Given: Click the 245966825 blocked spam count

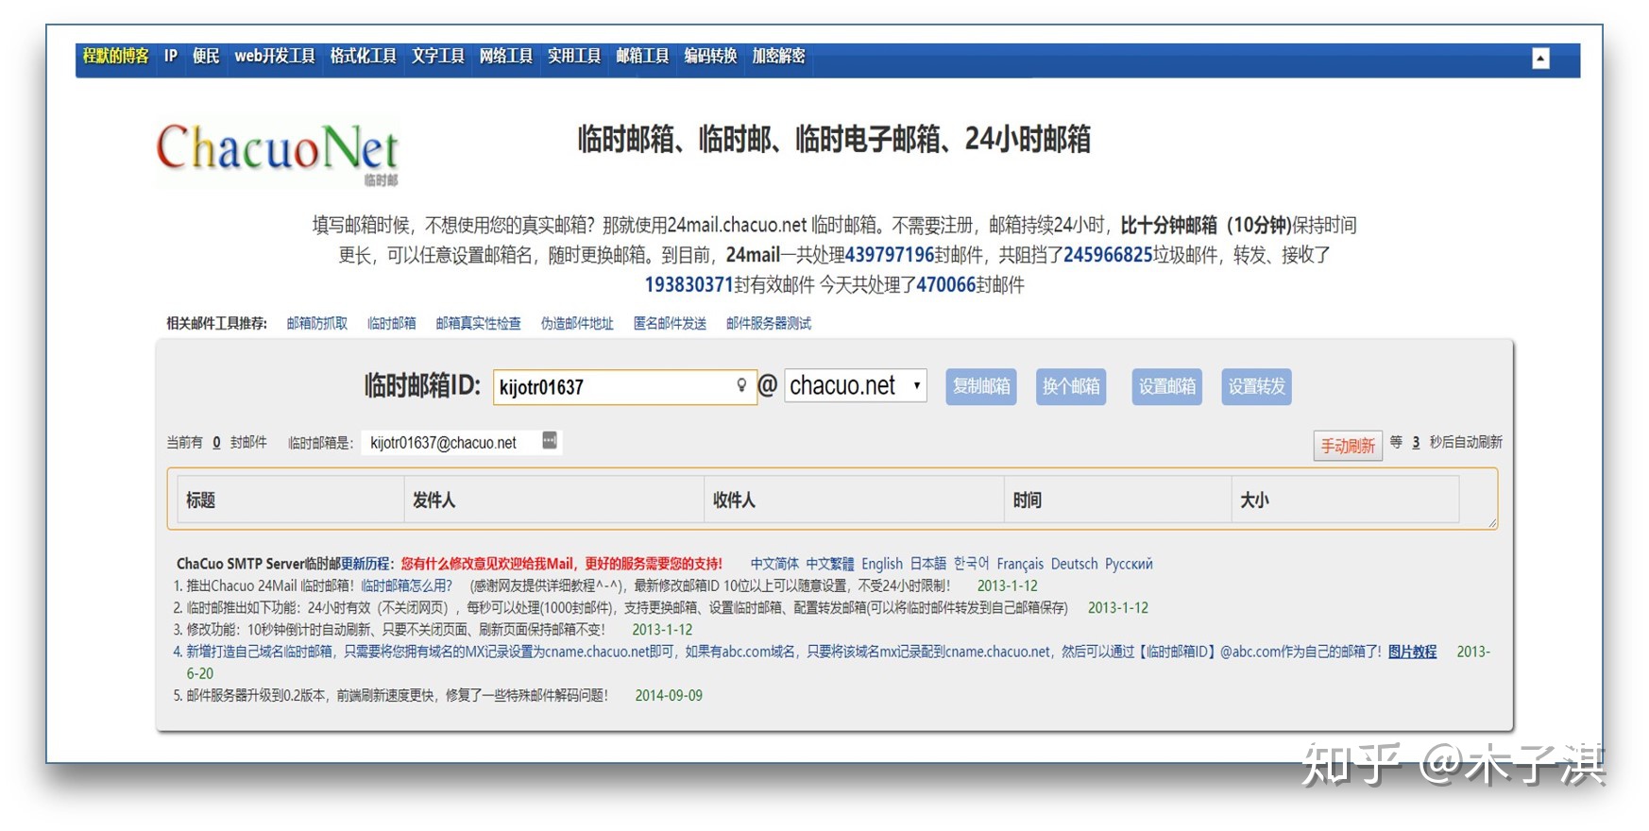Looking at the screenshot, I should tap(1108, 255).
